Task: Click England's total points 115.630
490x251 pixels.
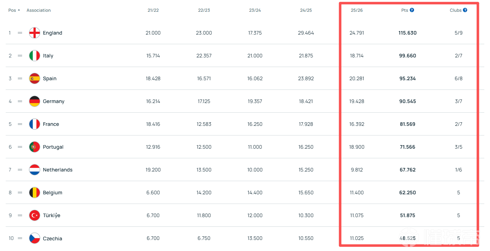Action: tap(408, 33)
